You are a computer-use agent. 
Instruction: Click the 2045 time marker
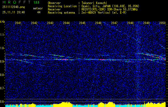[82, 23]
